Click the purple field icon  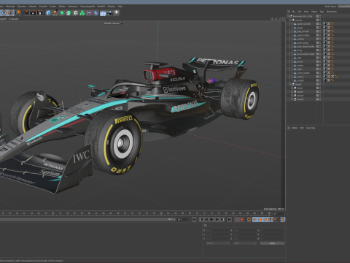pos(89,12)
